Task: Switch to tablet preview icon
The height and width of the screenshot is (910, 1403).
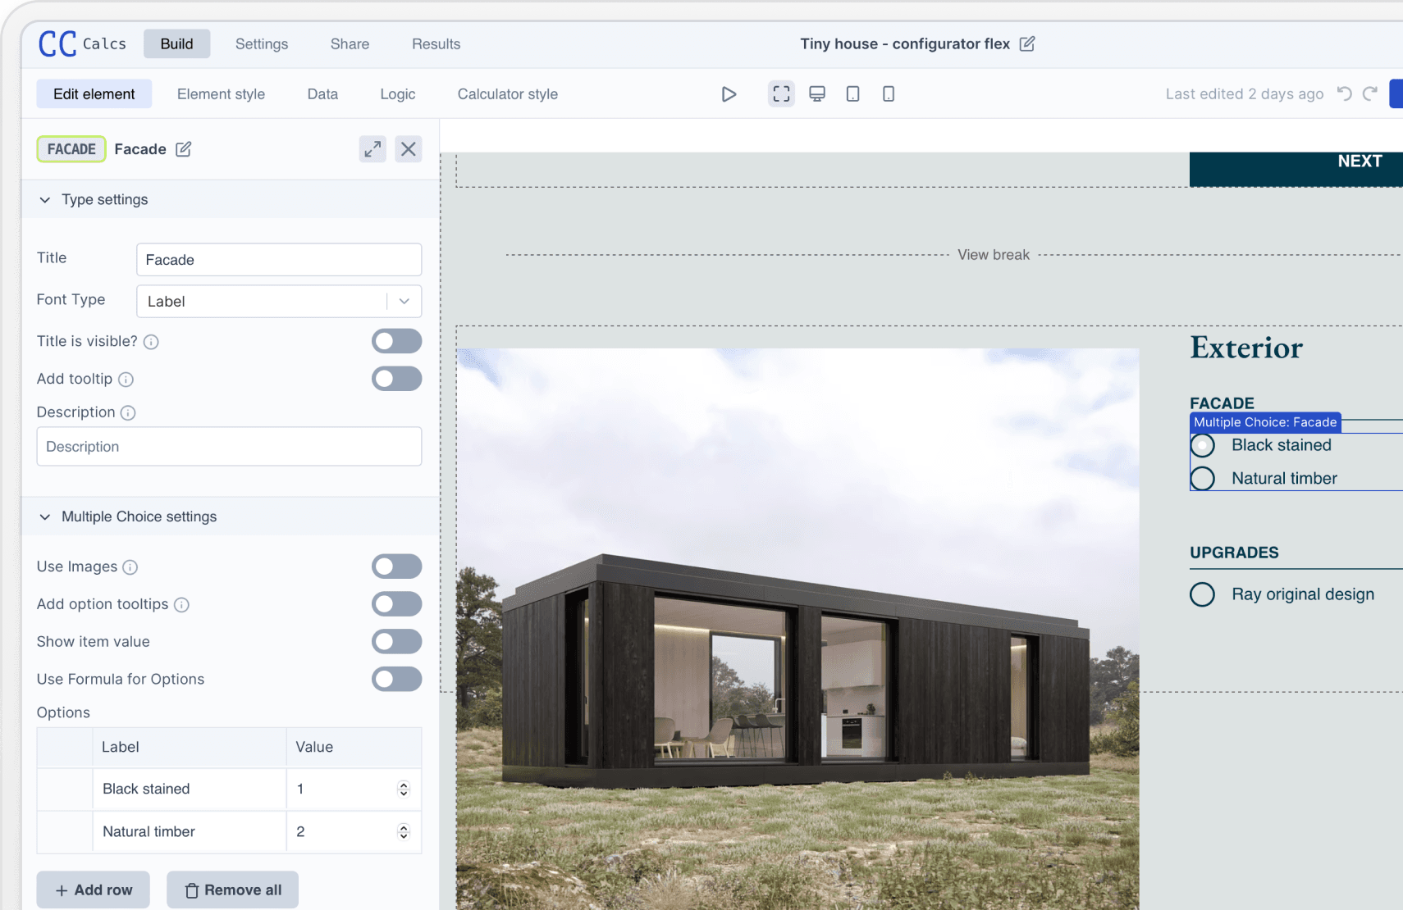Action: (853, 94)
